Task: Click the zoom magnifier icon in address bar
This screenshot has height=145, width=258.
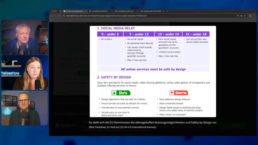Action: tap(238, 16)
